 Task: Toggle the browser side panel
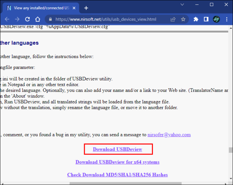pos(206,19)
